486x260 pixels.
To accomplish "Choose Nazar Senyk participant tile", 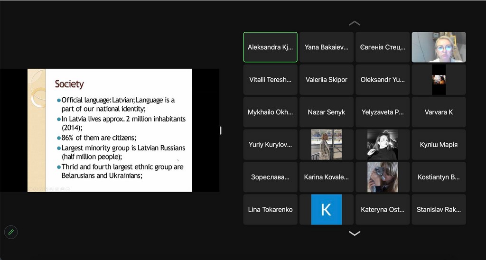I will tap(327, 112).
